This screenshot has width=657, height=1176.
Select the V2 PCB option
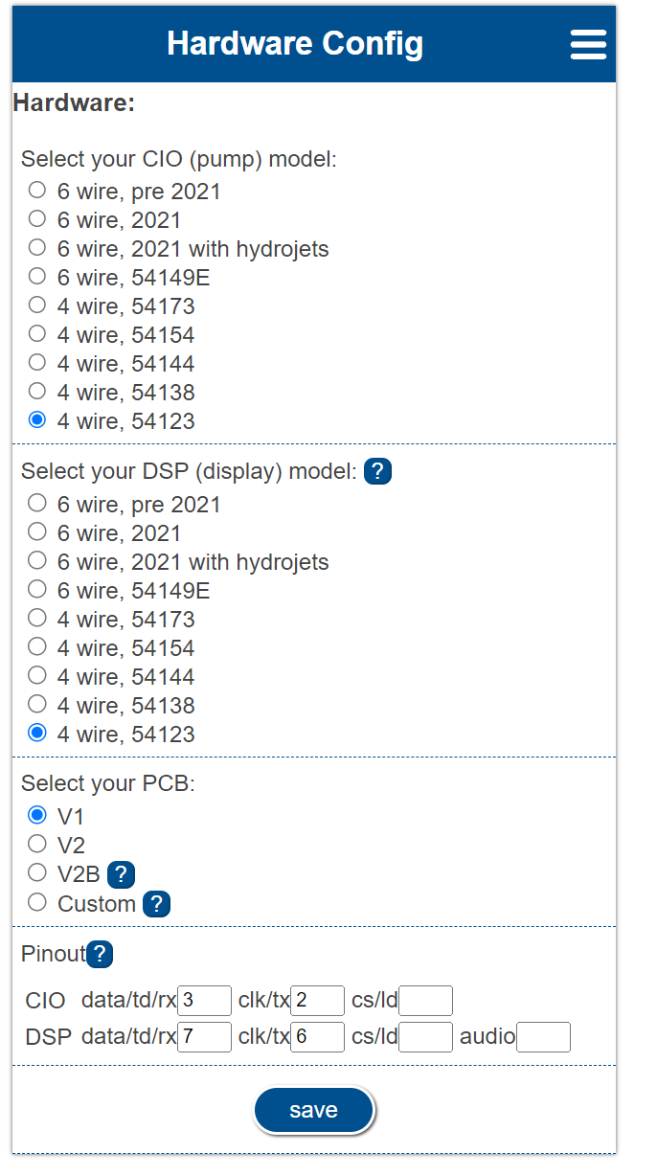click(x=36, y=843)
